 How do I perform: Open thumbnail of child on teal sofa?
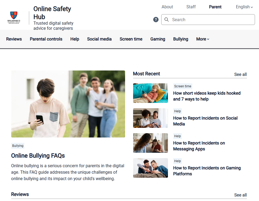(x=151, y=93)
